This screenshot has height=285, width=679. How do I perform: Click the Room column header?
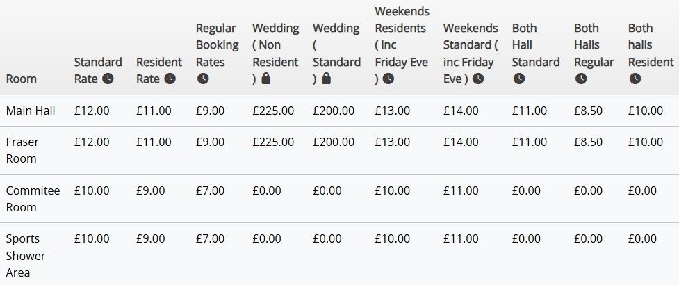click(21, 79)
